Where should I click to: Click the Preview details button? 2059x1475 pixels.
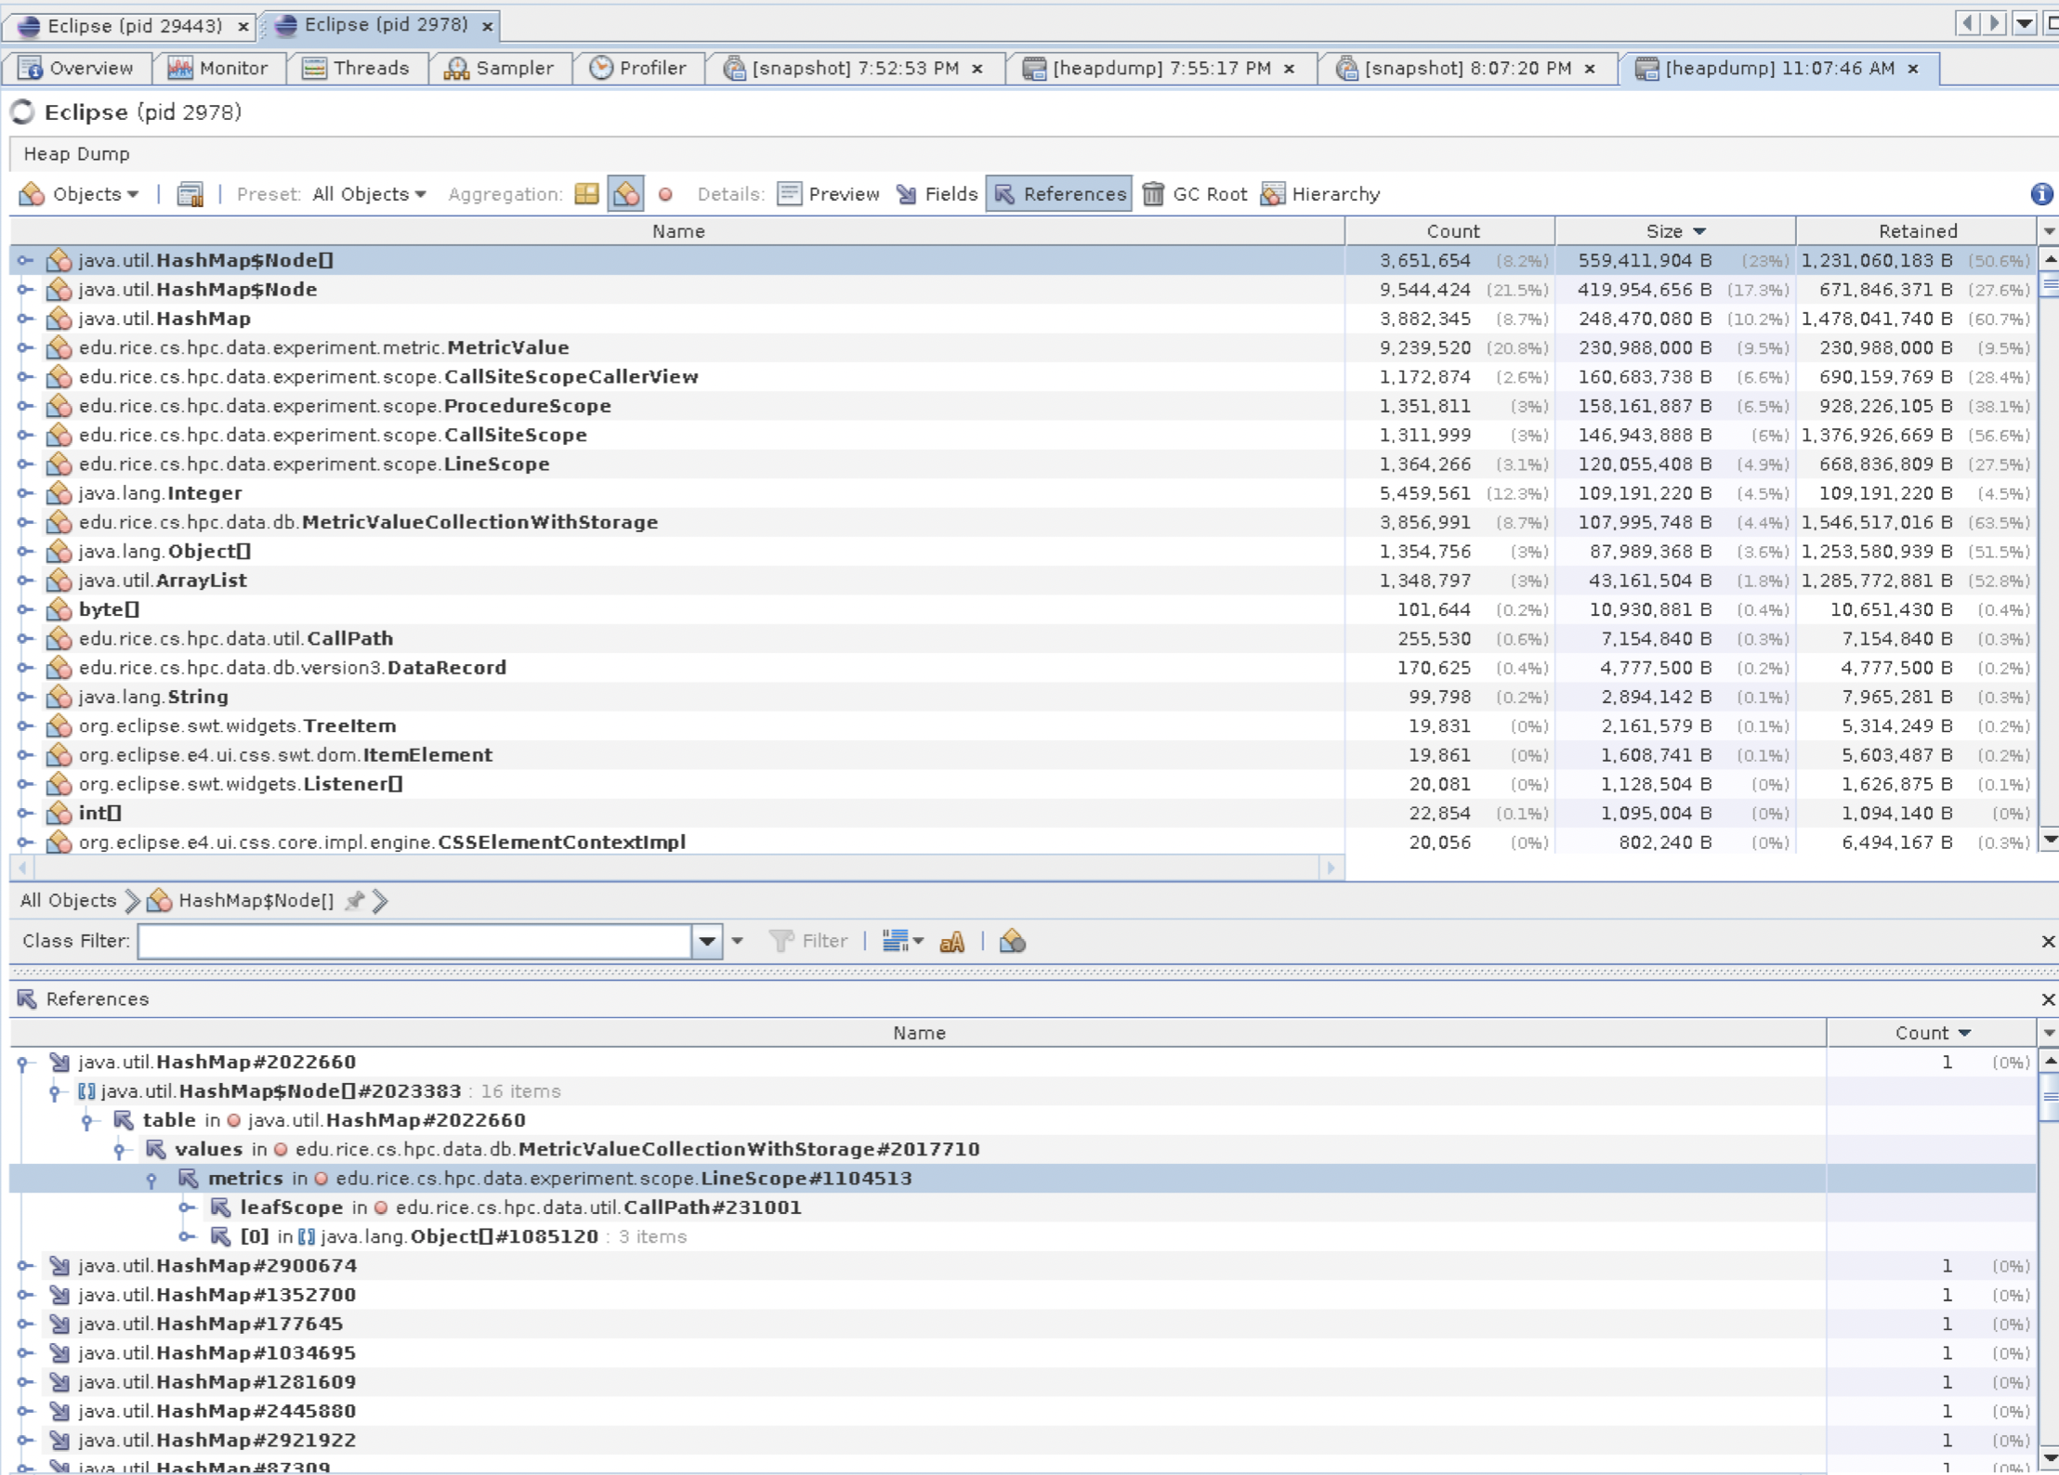click(x=829, y=193)
